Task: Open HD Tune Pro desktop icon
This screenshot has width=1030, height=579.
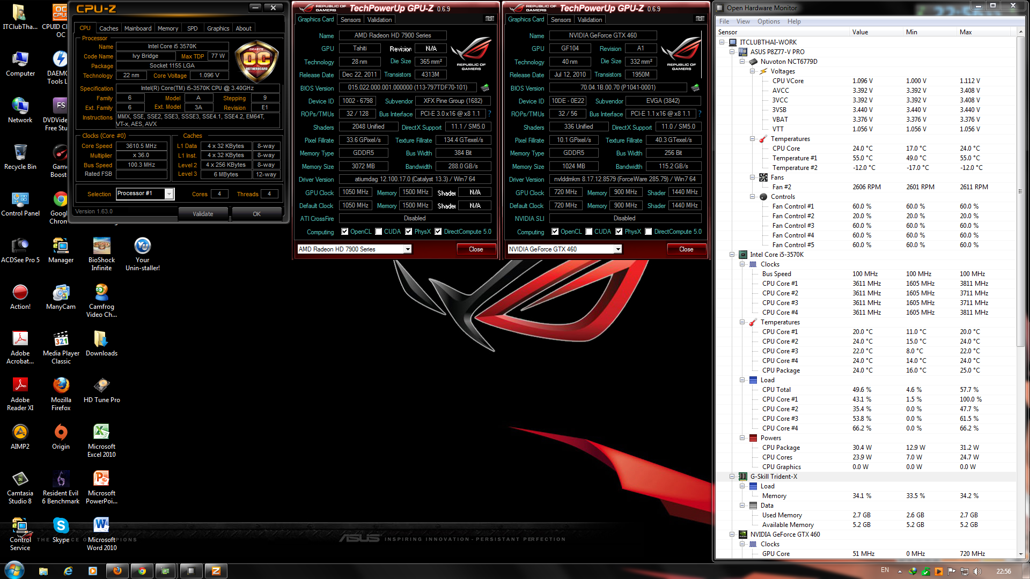Action: tap(101, 385)
